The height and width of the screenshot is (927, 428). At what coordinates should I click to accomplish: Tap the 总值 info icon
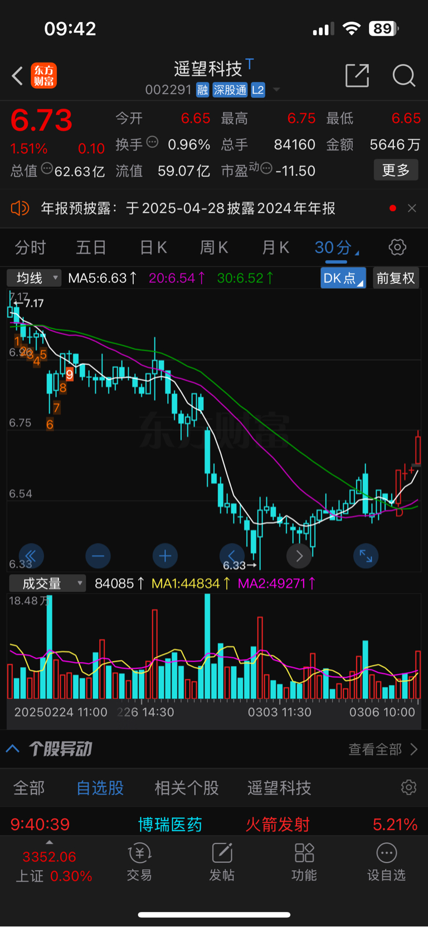(x=47, y=168)
